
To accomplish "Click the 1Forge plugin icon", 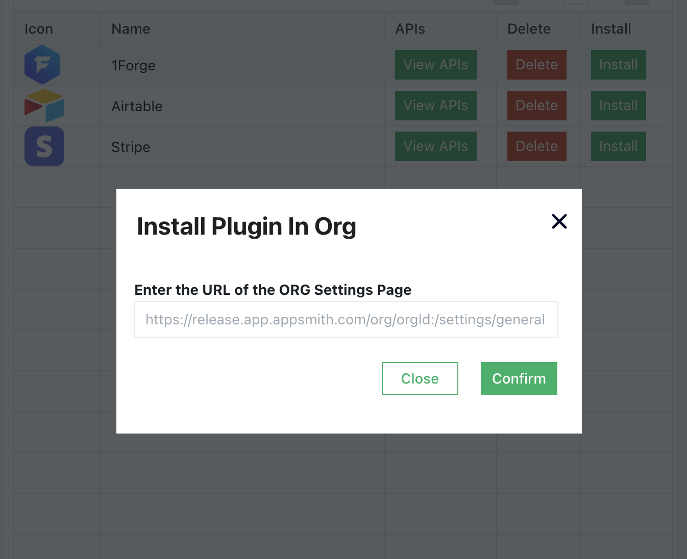I will [x=42, y=65].
